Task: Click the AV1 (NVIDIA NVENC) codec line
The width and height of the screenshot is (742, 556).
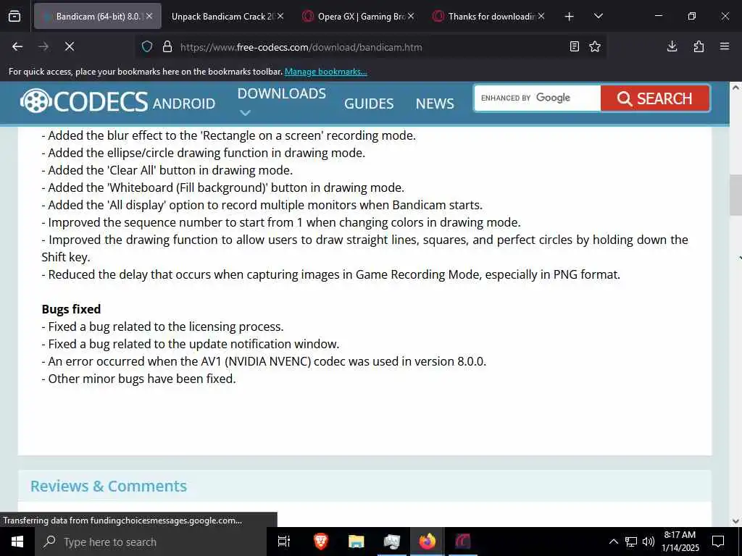Action: point(264,361)
